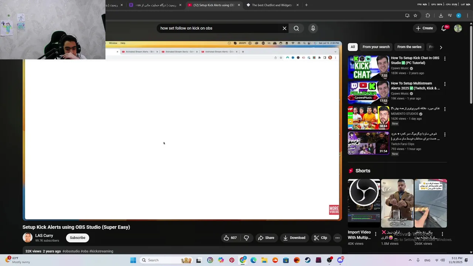Image resolution: width=473 pixels, height=266 pixels.
Task: Show hidden system tray icons
Action: tap(410, 260)
